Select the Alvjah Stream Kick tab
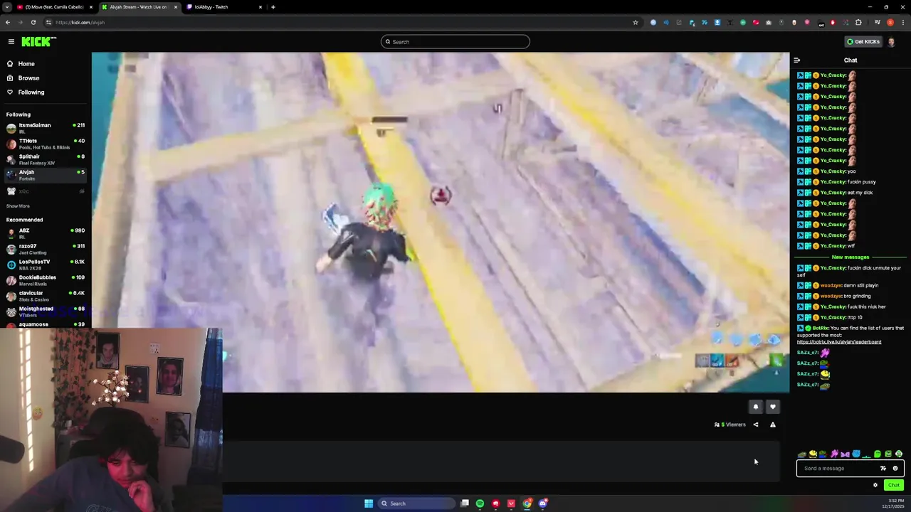Viewport: 911px width, 512px height. pos(139,7)
